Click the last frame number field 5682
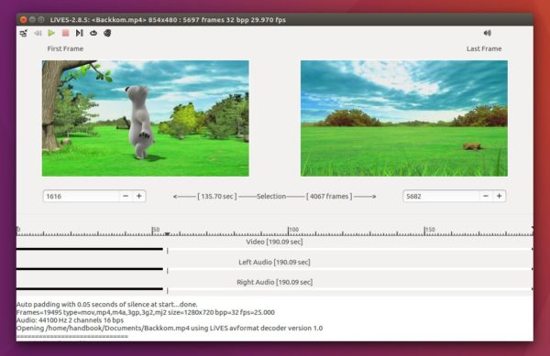This screenshot has height=356, width=550. pos(441,196)
